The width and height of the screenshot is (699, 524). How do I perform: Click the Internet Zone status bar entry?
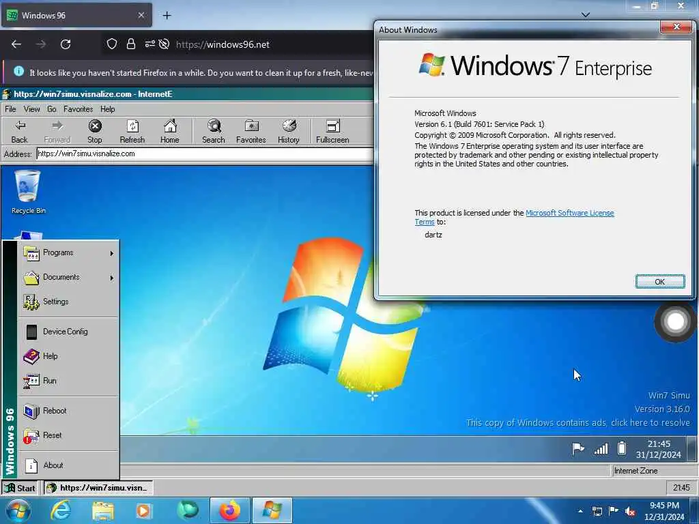pyautogui.click(x=636, y=471)
